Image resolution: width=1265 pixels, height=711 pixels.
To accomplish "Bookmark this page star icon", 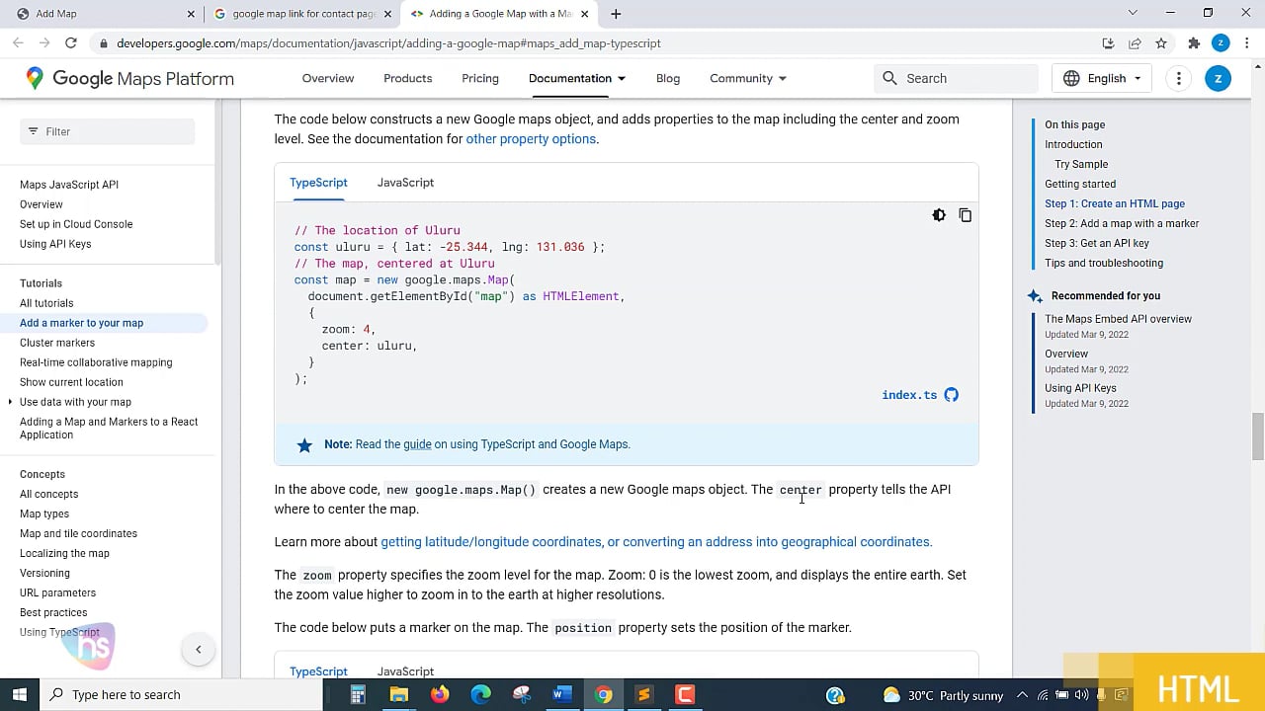I will (1161, 42).
